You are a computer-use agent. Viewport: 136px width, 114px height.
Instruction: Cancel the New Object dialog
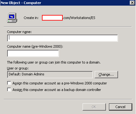[120, 107]
